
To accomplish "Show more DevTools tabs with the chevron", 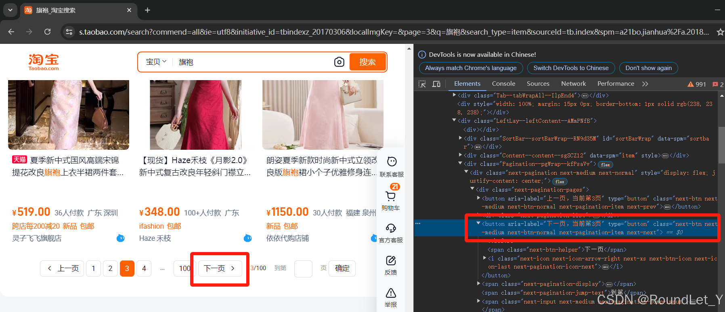I will coord(645,84).
